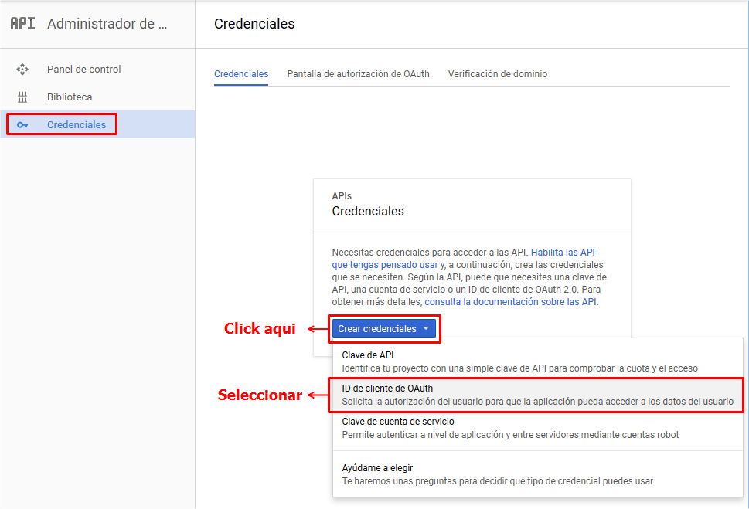Screen dimensions: 749x509
Task: Select Credenciales label in the left sidebar
Action: [77, 125]
